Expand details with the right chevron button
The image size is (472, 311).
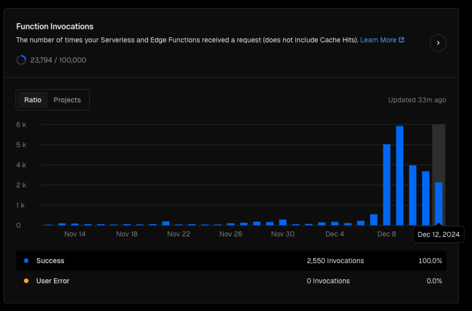(438, 43)
